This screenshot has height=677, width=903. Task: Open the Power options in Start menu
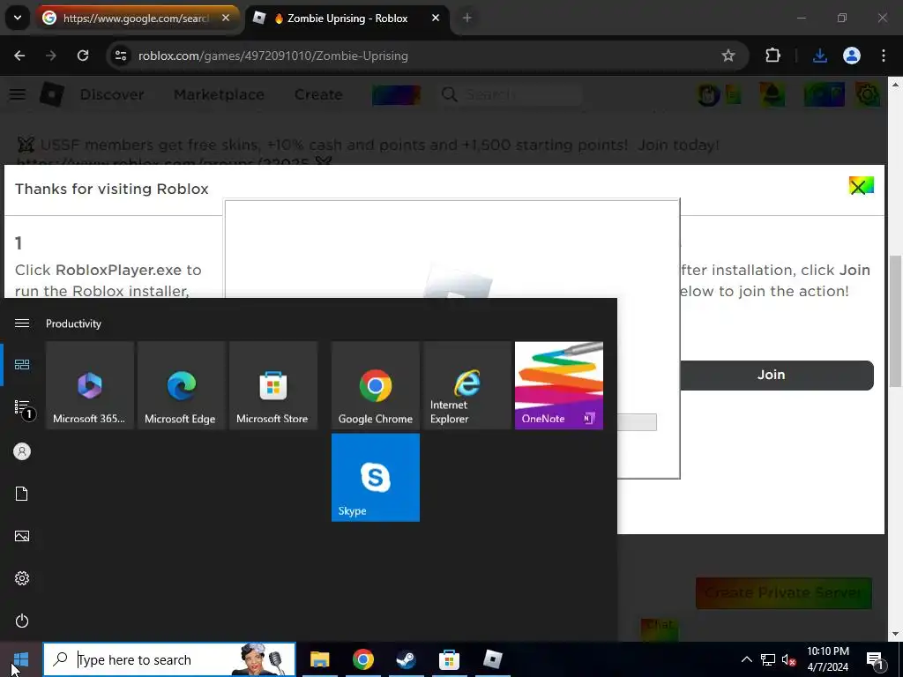22,621
